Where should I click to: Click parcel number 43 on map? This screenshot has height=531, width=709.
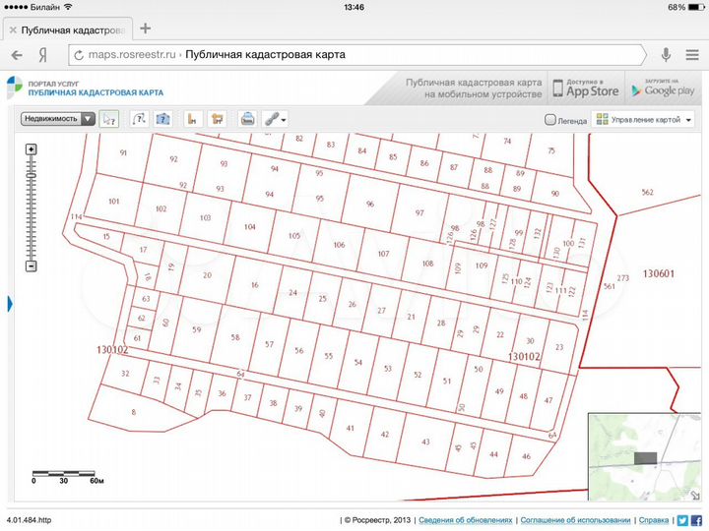(x=425, y=442)
